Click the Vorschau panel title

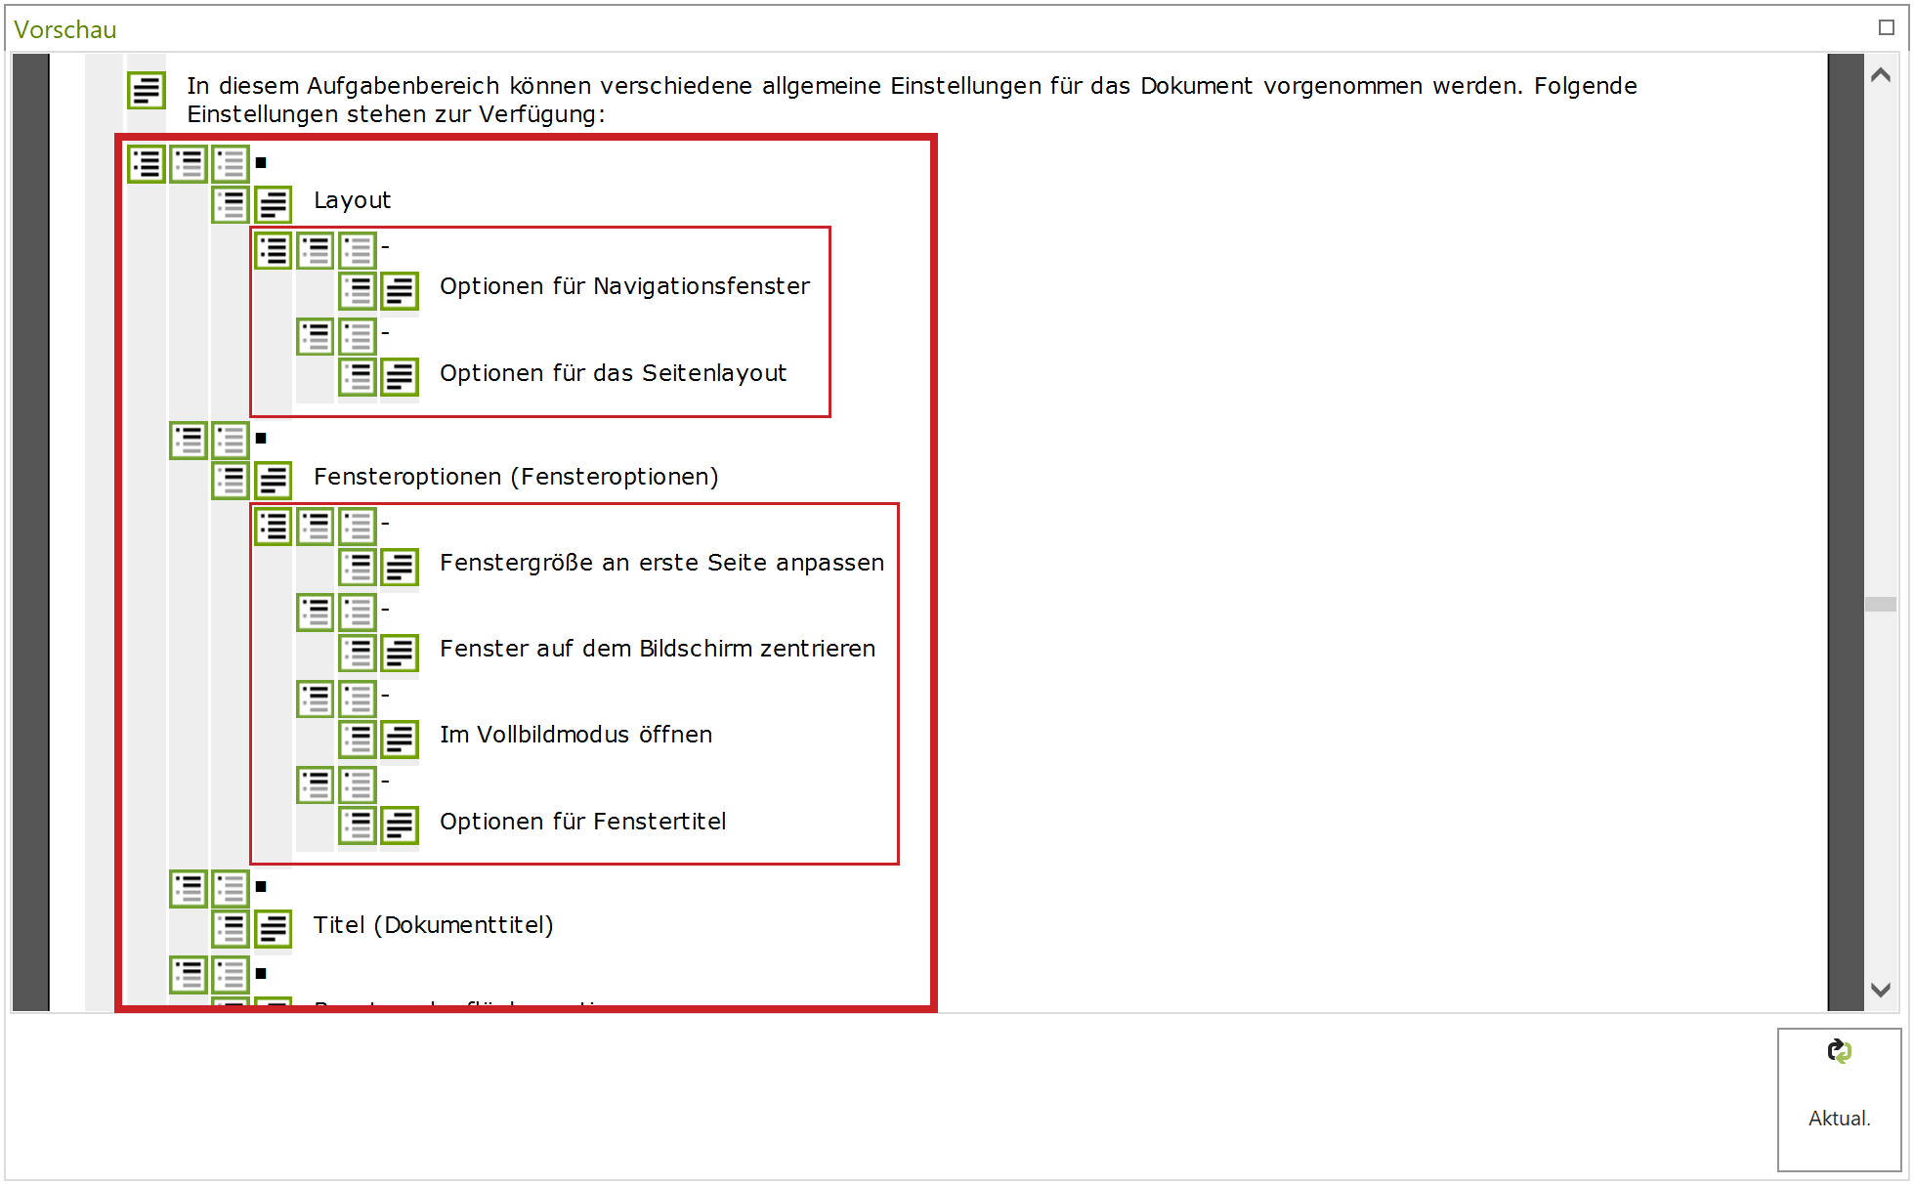pos(64,29)
